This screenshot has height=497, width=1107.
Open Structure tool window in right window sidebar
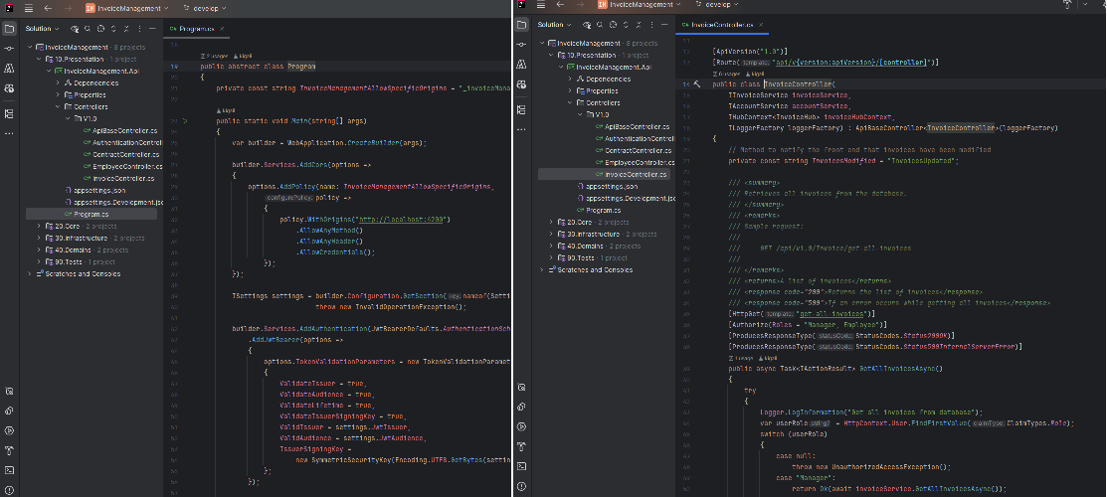point(521,109)
